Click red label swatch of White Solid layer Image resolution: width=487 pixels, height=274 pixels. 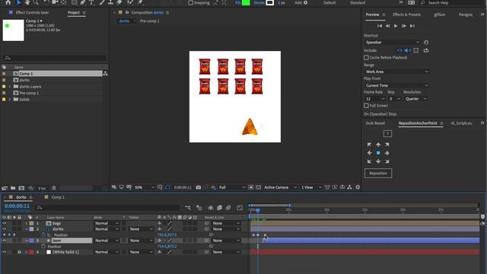(31, 252)
